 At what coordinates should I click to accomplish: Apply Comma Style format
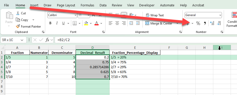[x=205, y=23]
